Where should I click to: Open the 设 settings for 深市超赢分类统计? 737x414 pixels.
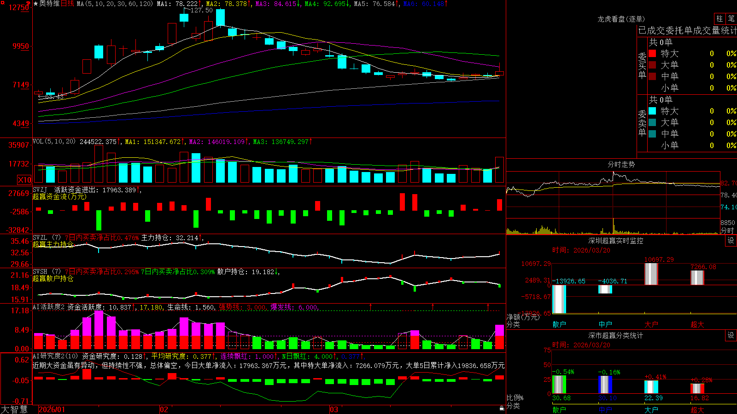tap(731, 335)
